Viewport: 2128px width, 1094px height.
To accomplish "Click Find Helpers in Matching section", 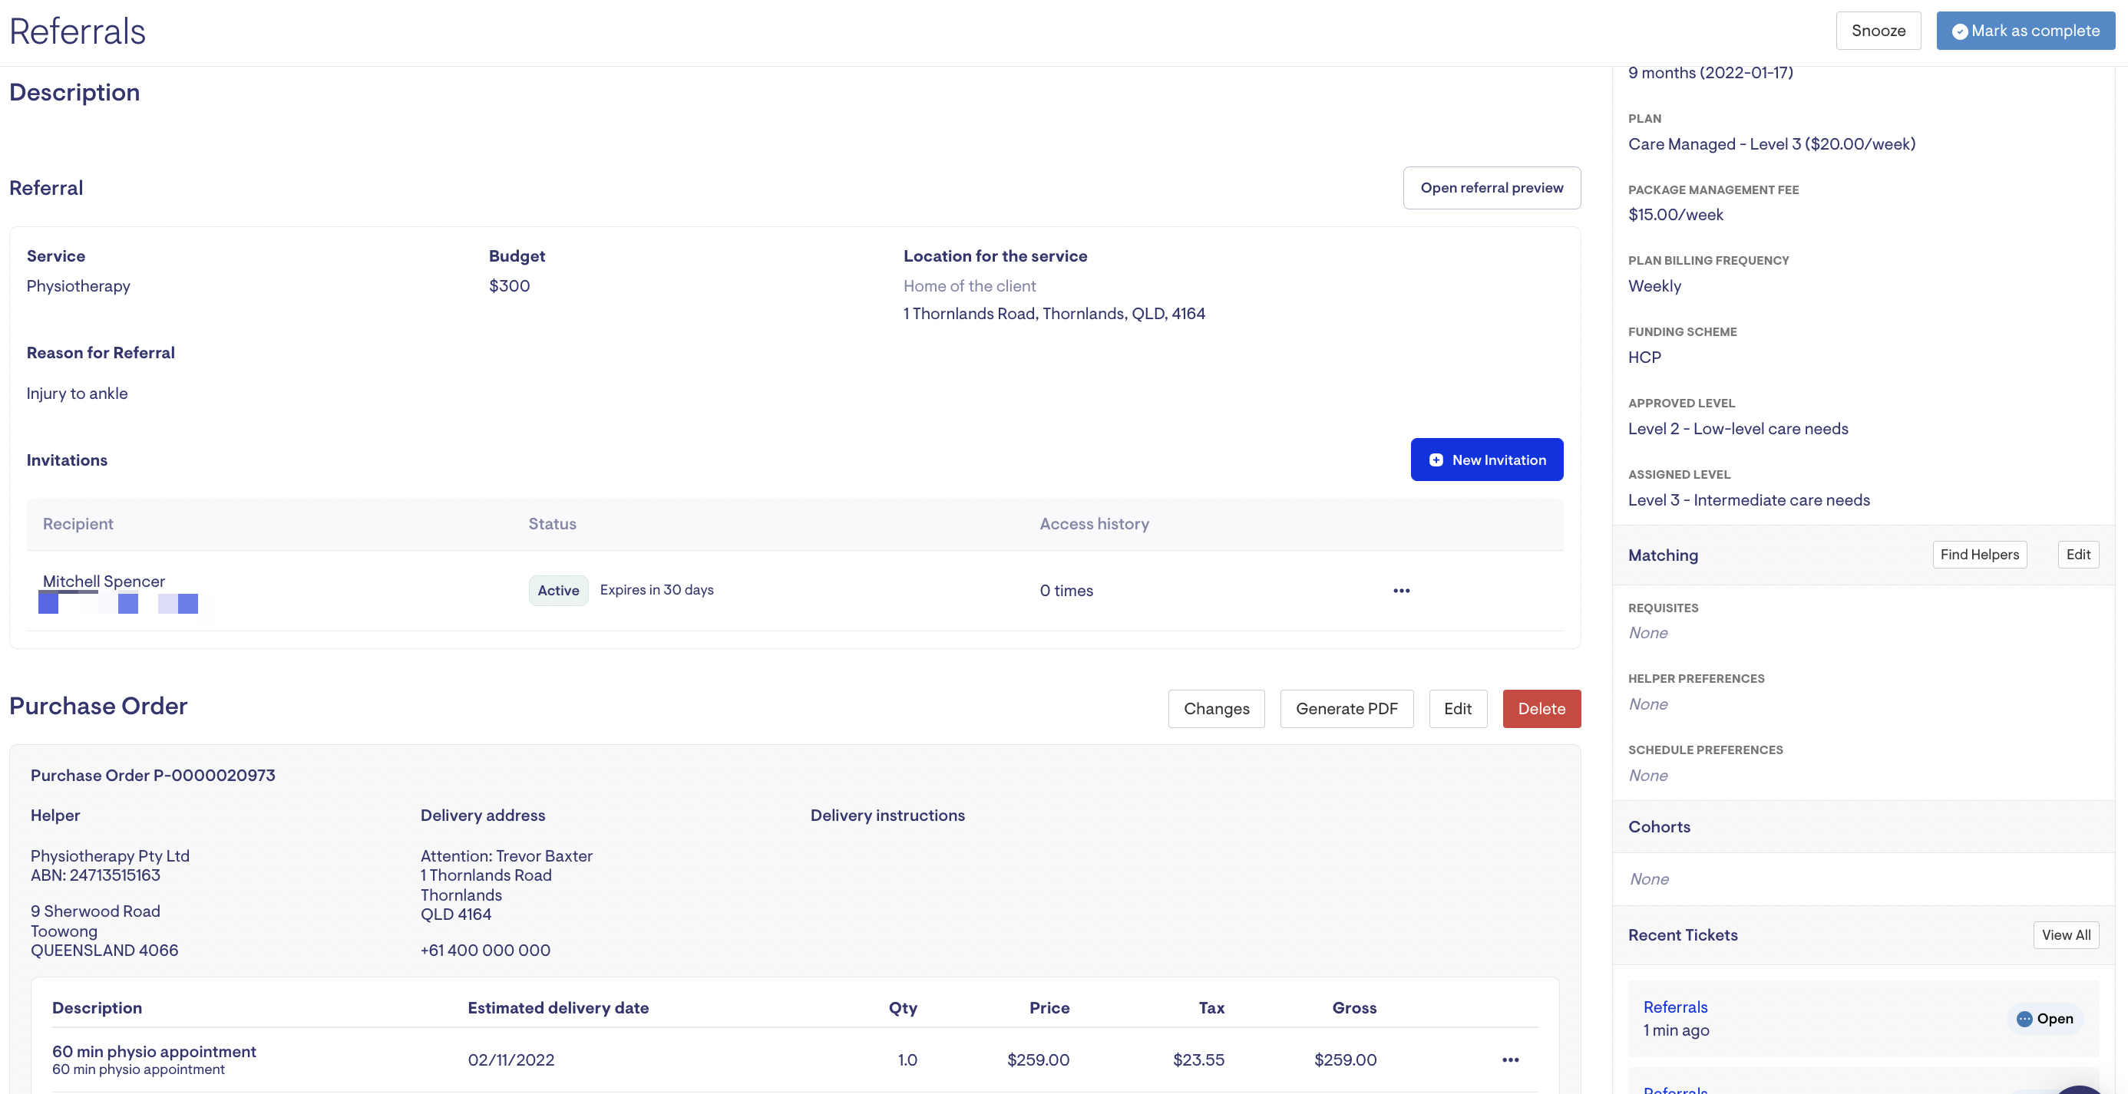I will [x=1979, y=555].
